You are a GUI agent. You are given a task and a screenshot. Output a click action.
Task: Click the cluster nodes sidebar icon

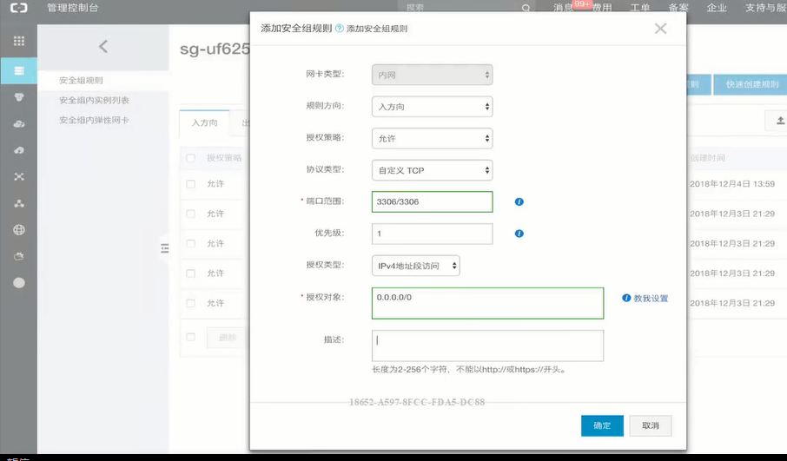click(19, 203)
